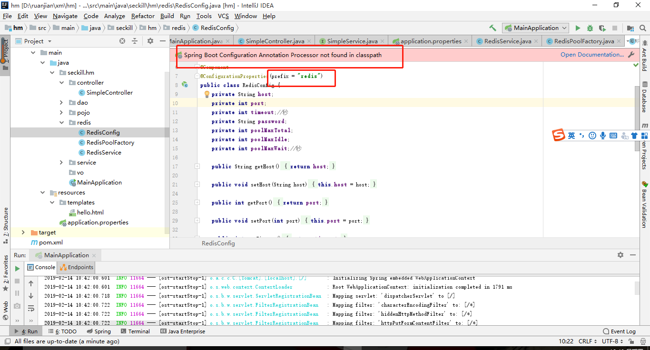
Task: Toggle the Favorites tool window side tab
Action: [x=6, y=273]
